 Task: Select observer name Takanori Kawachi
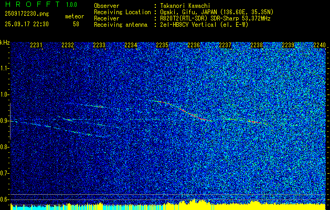pos(185,6)
